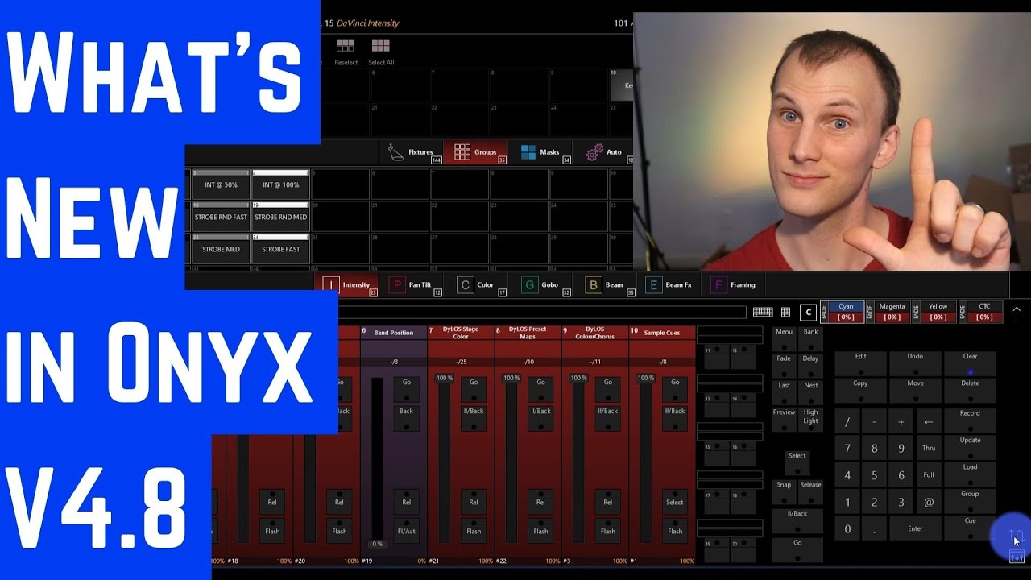
Task: Click the Update key
Action: (x=971, y=447)
